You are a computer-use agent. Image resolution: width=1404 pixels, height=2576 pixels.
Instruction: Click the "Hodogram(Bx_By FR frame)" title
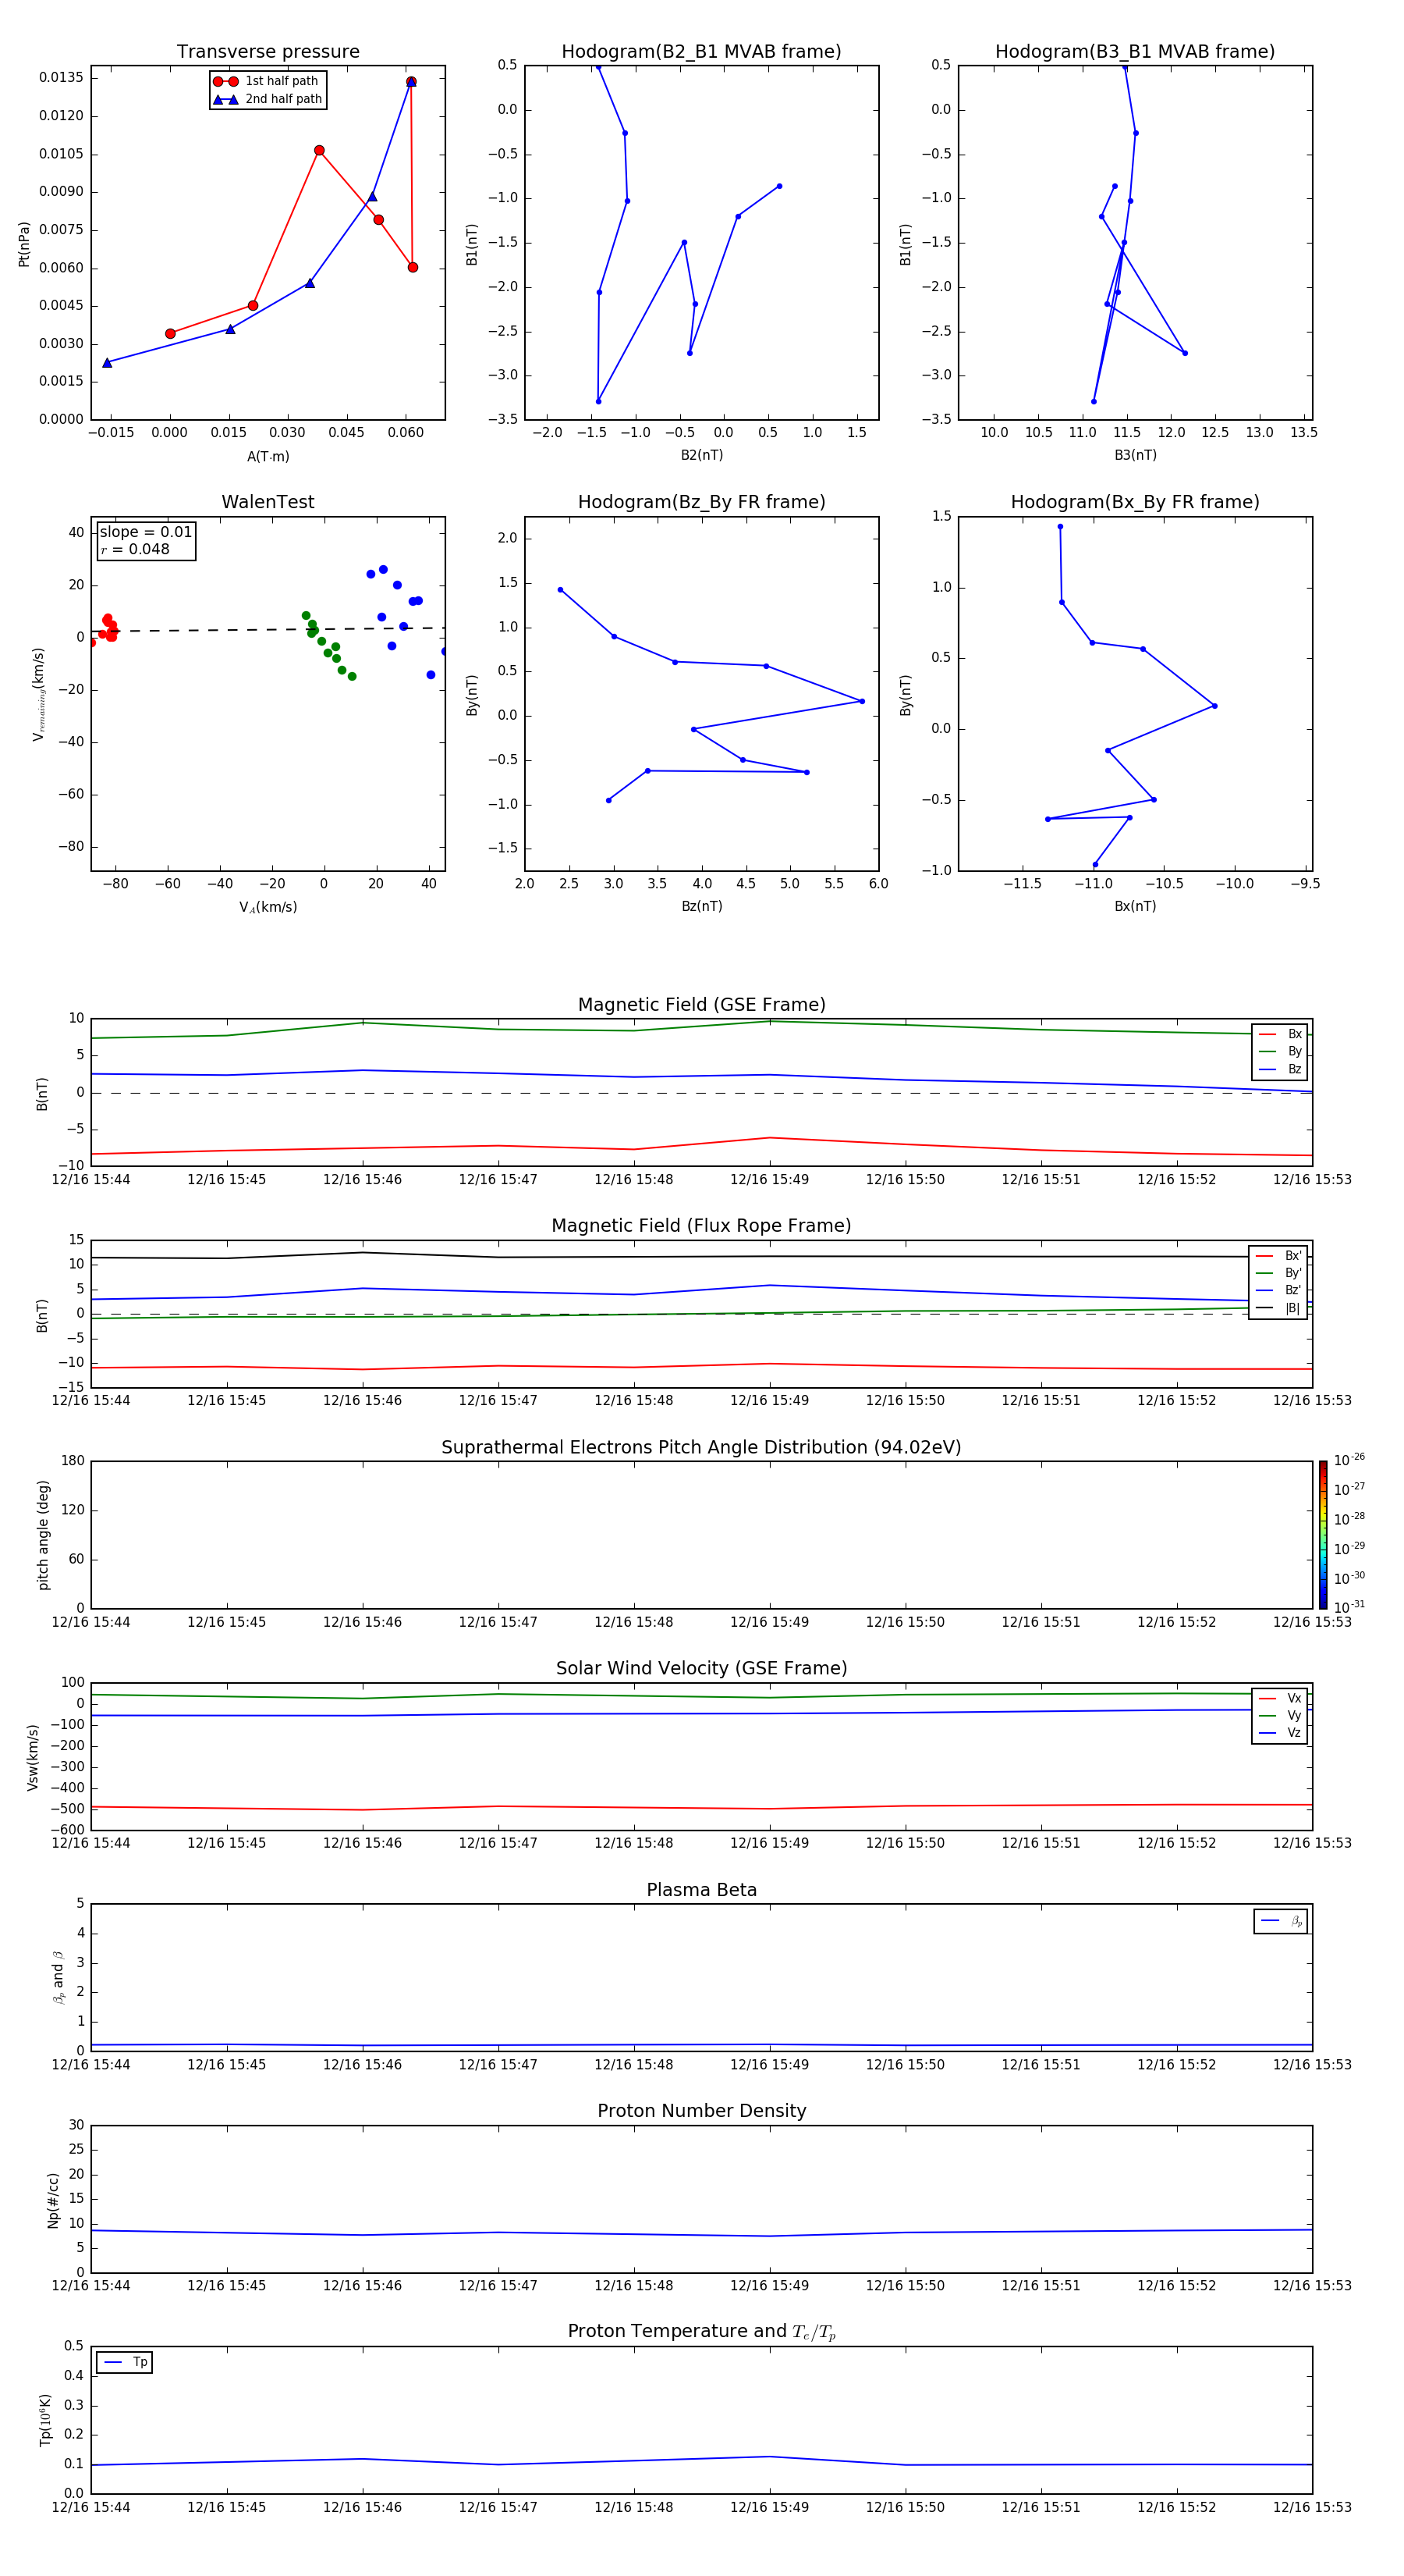pos(1135,502)
